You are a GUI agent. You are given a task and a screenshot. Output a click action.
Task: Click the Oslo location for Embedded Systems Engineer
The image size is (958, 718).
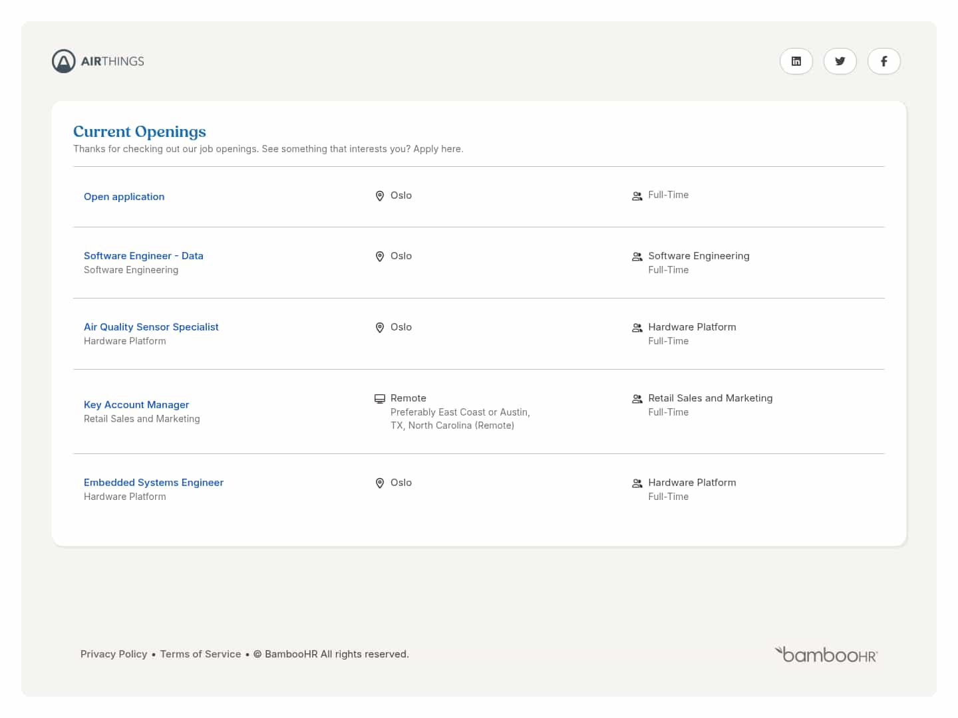[x=401, y=483]
